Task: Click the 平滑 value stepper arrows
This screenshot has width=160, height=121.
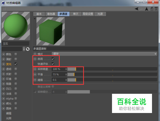Action: pyautogui.click(x=66, y=74)
